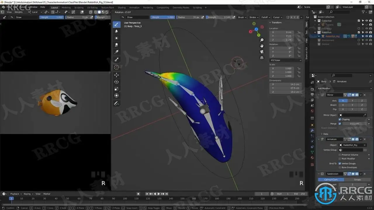Click the viewport zoom magnifier icon
374x210 pixels.
tap(262, 40)
